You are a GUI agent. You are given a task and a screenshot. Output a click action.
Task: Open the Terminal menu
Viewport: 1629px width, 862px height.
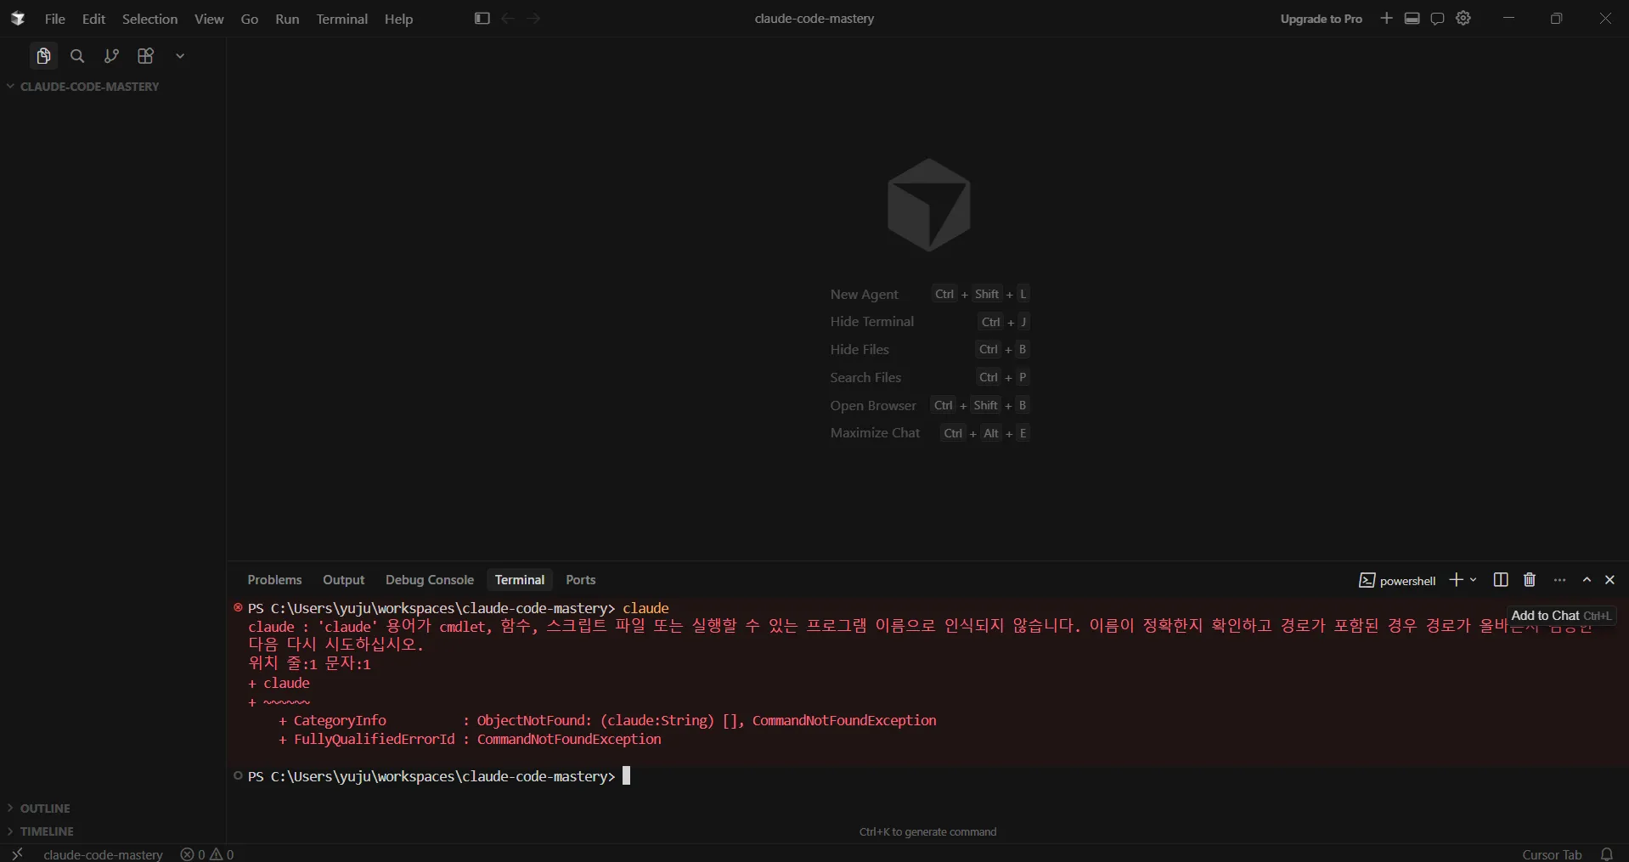tap(341, 19)
